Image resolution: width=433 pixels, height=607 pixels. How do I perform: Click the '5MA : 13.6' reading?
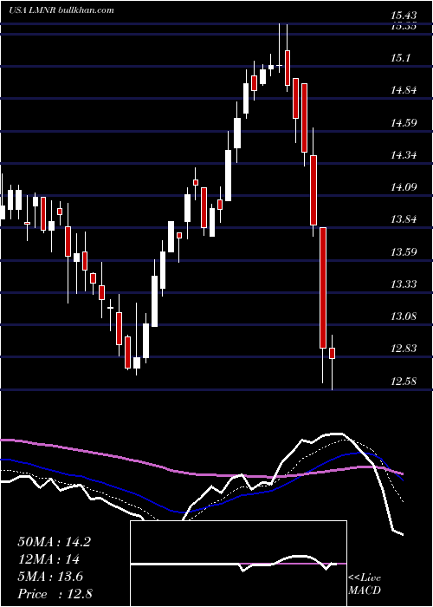point(50,577)
